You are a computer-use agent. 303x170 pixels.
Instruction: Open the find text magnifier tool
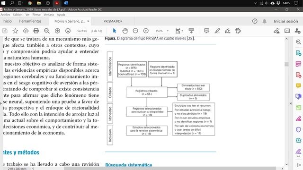(47, 31)
